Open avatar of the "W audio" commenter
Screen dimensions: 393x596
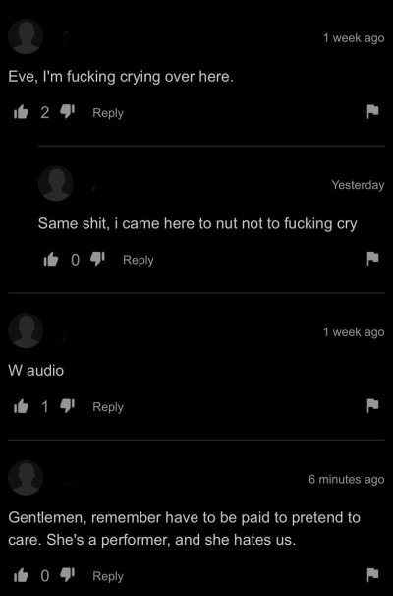click(x=26, y=330)
